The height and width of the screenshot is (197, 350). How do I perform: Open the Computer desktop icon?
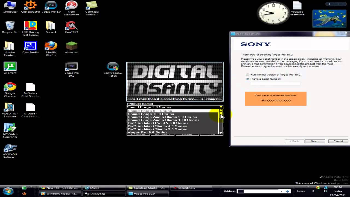pos(10,7)
